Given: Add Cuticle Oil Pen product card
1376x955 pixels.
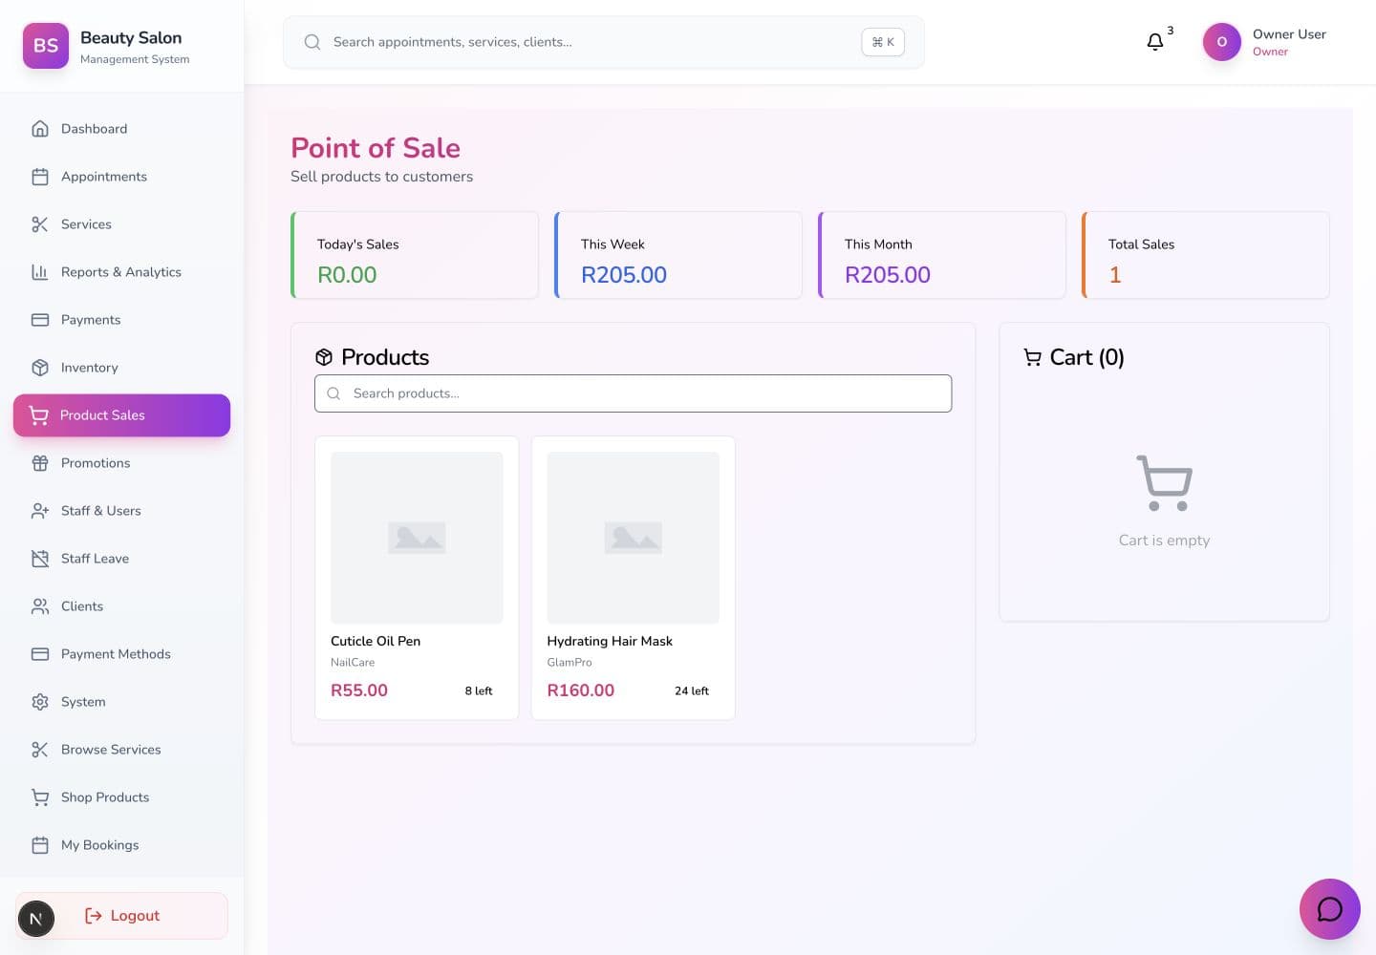Looking at the screenshot, I should point(417,578).
